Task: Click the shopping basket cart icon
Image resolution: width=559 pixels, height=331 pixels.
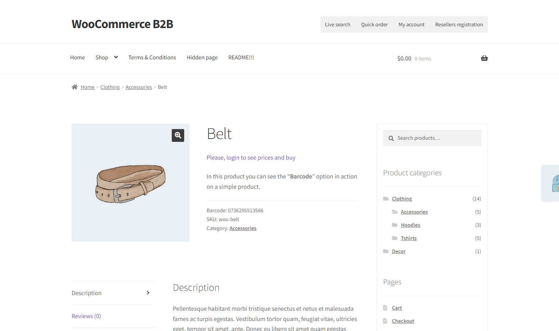Action: [484, 58]
